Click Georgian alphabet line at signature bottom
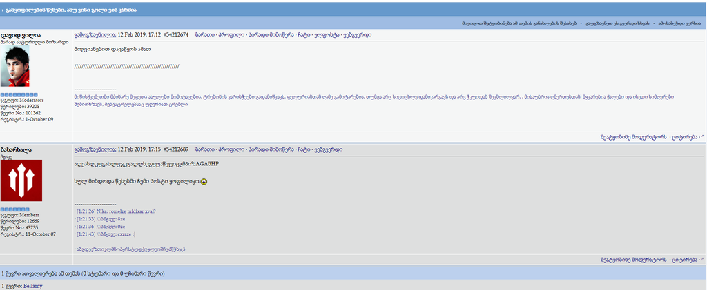 (x=130, y=249)
